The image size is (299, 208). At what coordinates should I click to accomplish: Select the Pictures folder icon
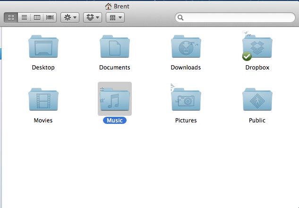(x=186, y=99)
